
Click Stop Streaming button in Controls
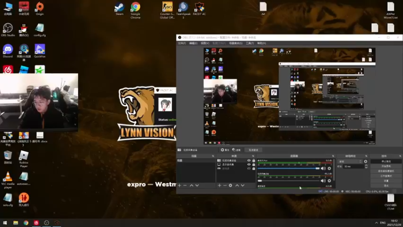point(386,161)
